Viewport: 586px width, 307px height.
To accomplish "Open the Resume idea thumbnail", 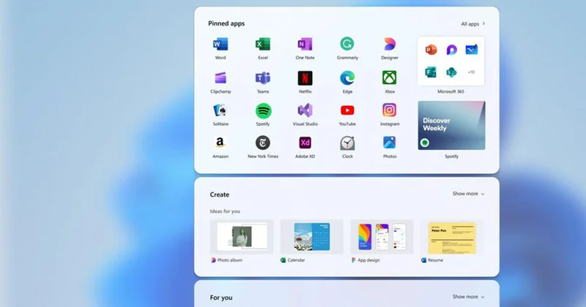I will (x=452, y=237).
